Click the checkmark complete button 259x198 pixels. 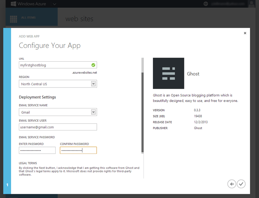241,184
